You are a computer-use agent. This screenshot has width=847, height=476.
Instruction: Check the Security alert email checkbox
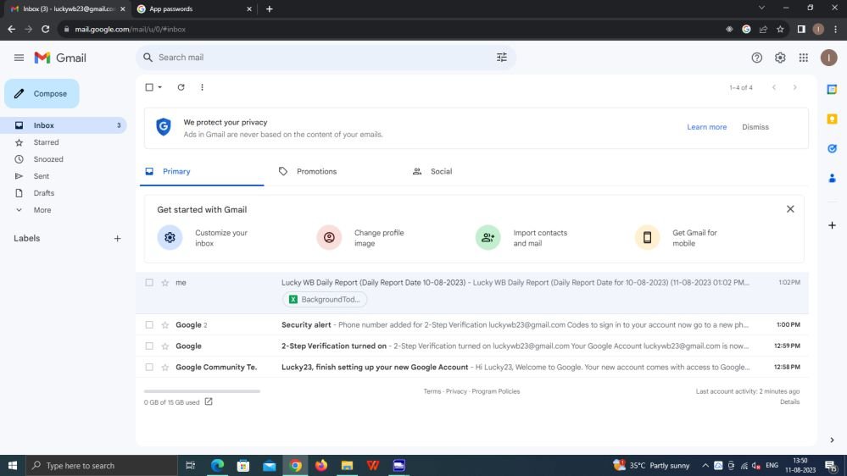(149, 324)
